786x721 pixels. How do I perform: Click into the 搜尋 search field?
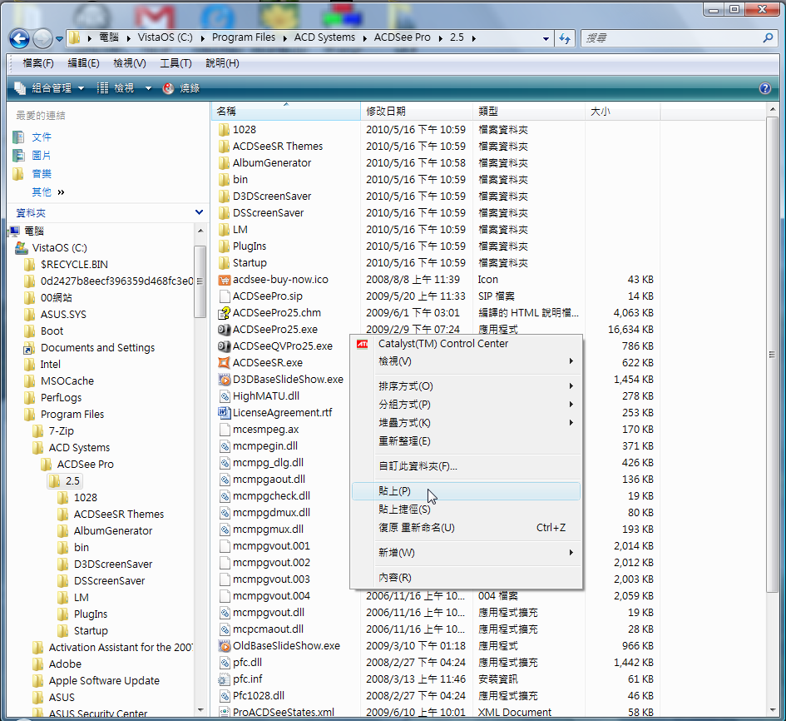(670, 38)
